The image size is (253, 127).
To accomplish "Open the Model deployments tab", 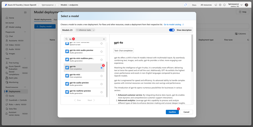I will pos(43,19).
